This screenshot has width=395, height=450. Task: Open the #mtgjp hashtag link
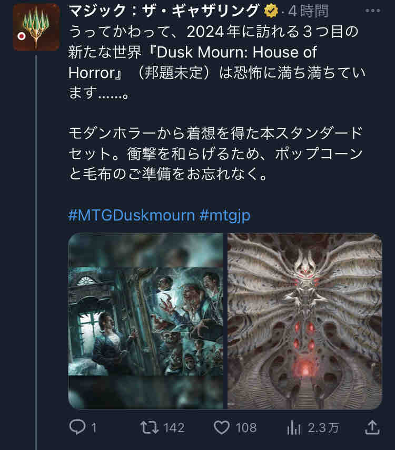click(225, 216)
